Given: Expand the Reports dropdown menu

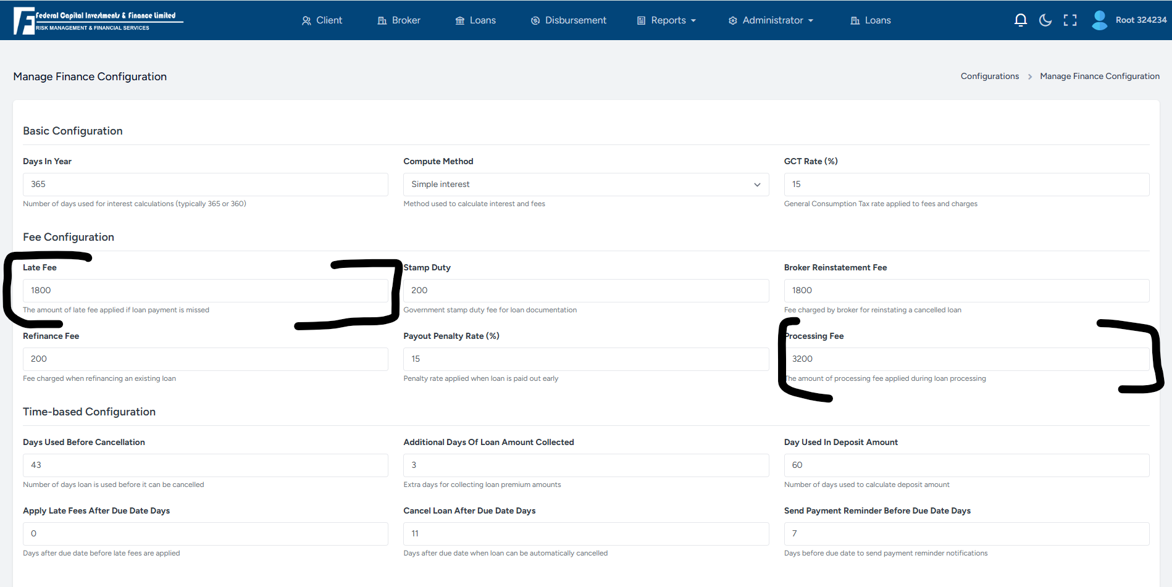Looking at the screenshot, I should click(667, 20).
